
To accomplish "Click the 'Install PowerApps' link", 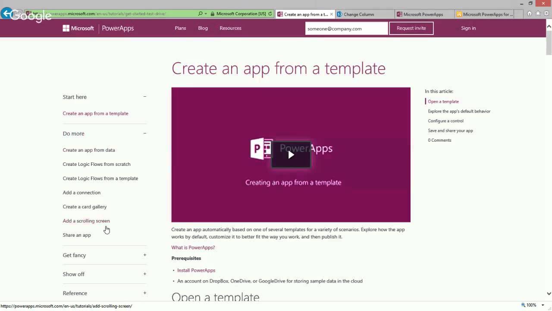I will coord(196,270).
